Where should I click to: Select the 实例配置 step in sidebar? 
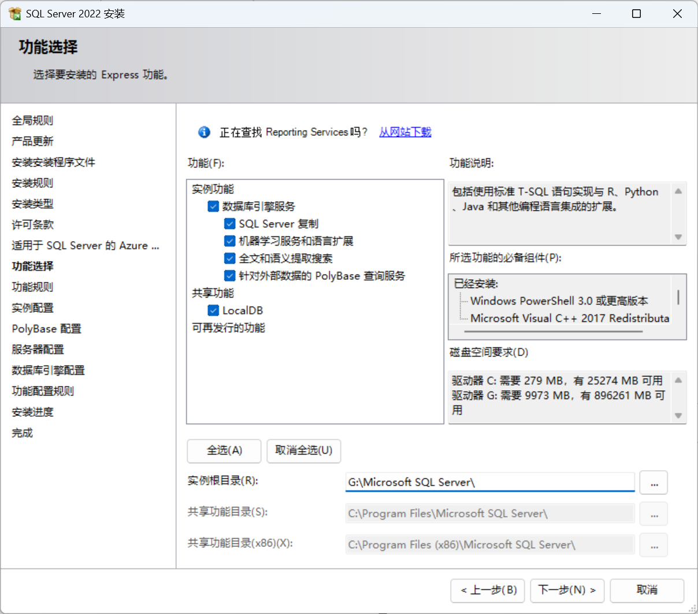point(33,308)
